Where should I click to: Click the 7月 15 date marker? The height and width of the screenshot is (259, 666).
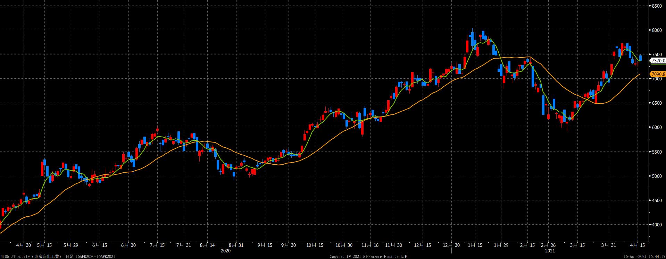[157, 245]
